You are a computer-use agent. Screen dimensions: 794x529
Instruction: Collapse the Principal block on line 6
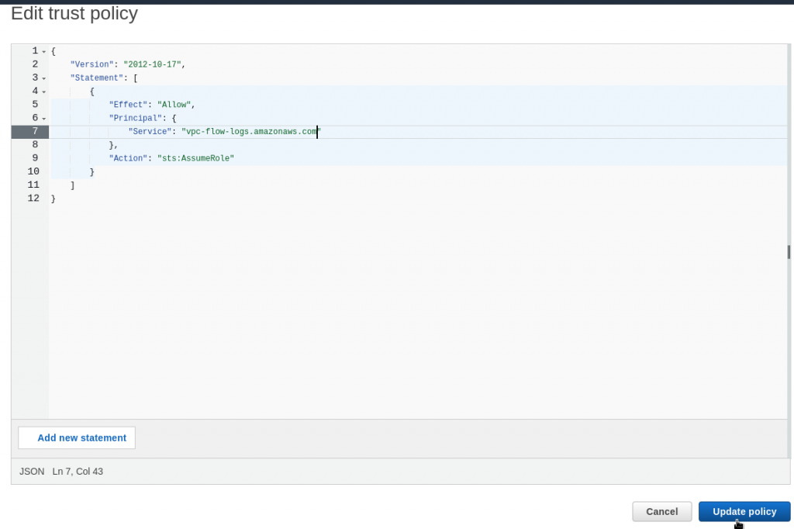pos(43,117)
